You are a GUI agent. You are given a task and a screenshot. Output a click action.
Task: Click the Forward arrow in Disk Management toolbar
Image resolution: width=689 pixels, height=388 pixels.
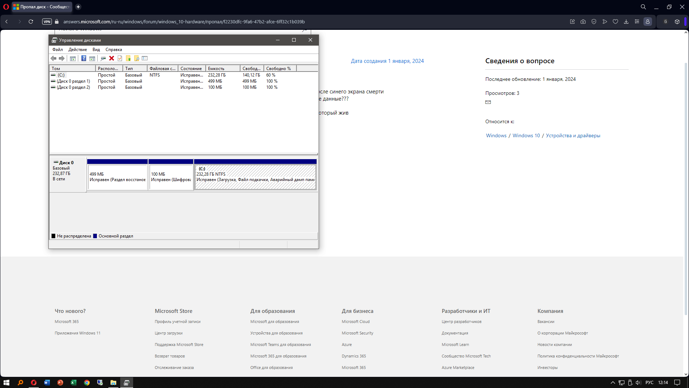[x=62, y=58]
